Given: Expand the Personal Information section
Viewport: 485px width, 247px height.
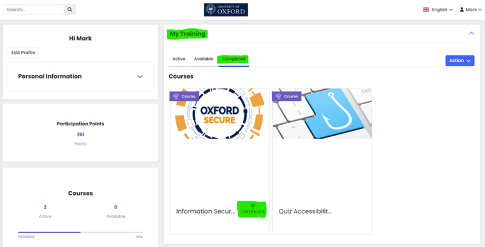Looking at the screenshot, I should 81,76.
